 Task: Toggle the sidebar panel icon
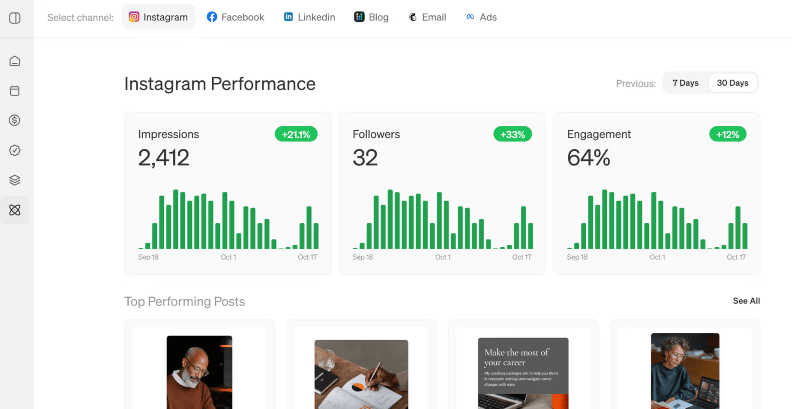[x=15, y=18]
